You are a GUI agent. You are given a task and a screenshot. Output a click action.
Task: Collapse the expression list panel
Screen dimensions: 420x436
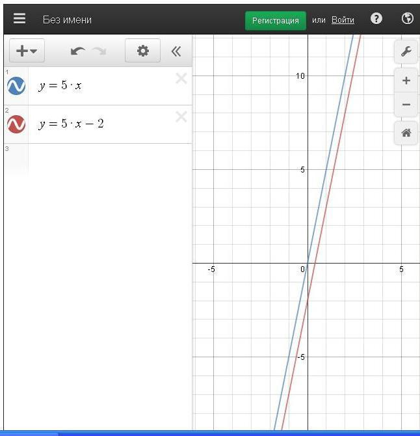click(176, 51)
